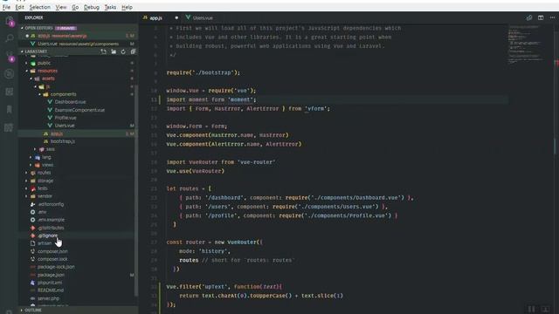Select app.js in OPEN EDITORS list
Viewport: 559px width, 314px height.
tap(77, 36)
